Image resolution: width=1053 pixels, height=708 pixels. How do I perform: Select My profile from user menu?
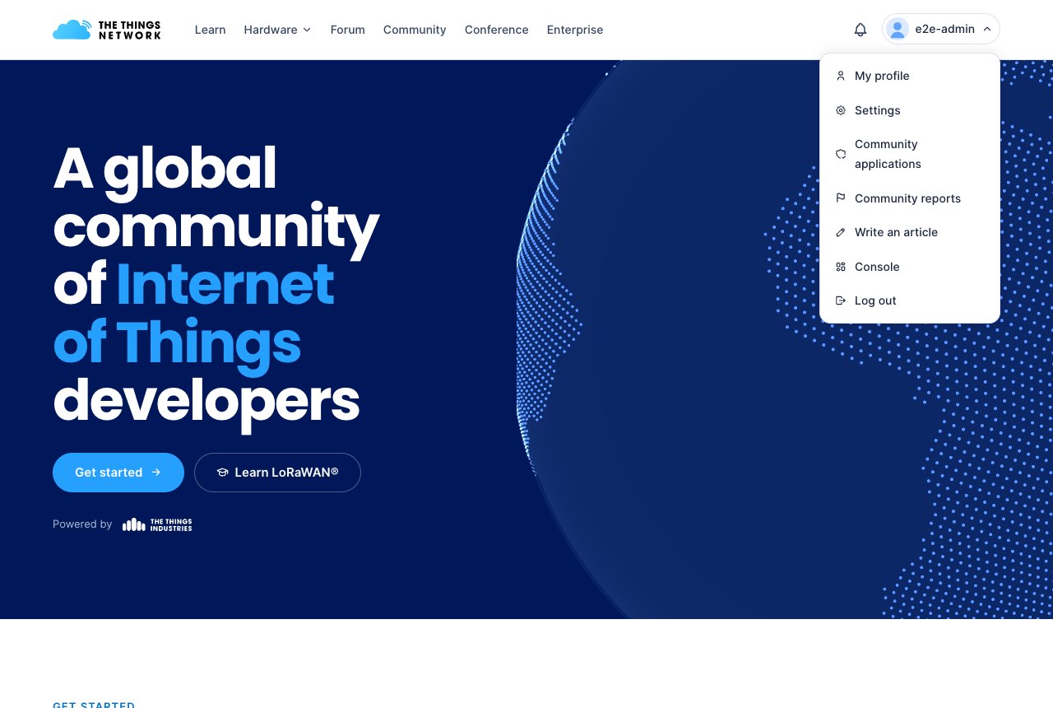(910, 76)
